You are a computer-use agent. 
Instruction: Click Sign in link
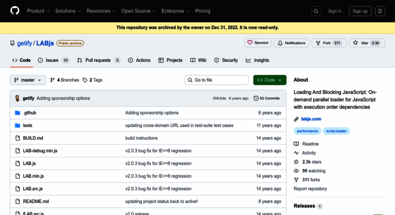click(335, 11)
